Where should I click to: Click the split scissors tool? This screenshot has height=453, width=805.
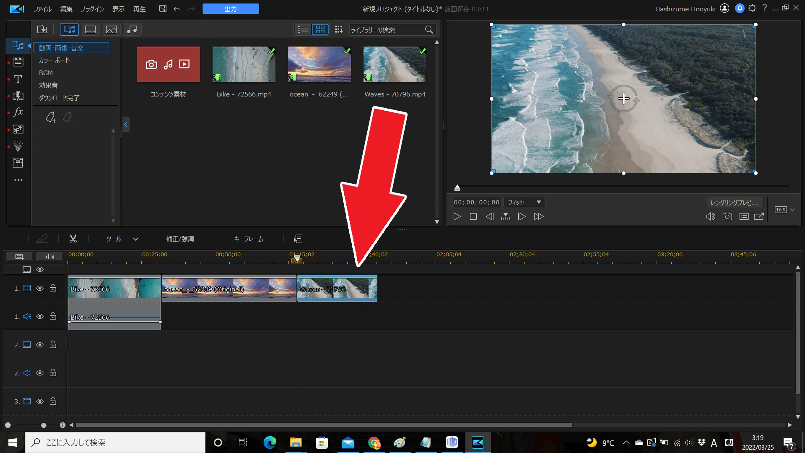[73, 239]
